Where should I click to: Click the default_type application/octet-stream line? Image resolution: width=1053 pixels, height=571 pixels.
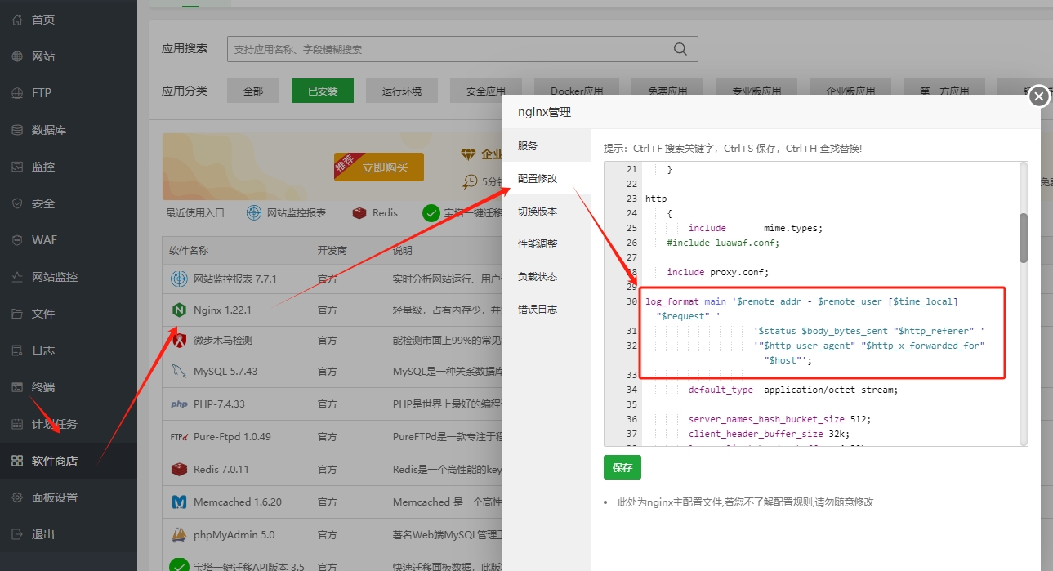click(x=792, y=390)
